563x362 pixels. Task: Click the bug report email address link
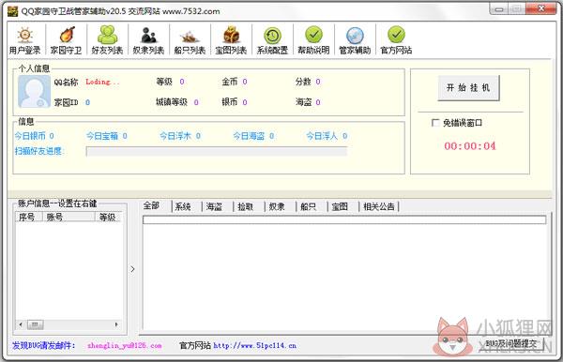click(124, 345)
